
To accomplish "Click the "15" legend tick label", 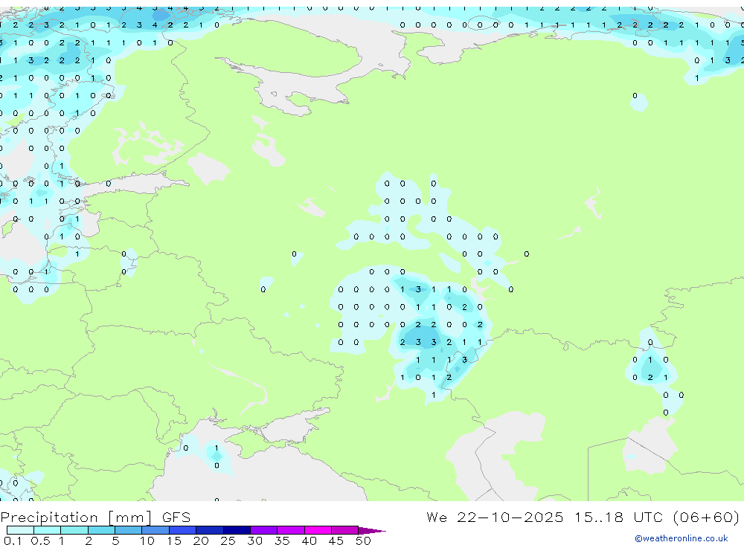I will pos(174,541).
